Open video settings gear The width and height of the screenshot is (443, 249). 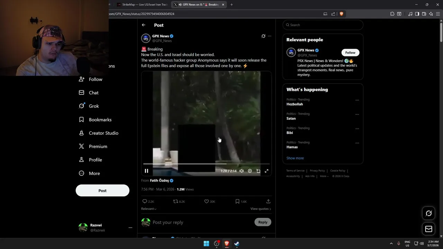coord(250,171)
